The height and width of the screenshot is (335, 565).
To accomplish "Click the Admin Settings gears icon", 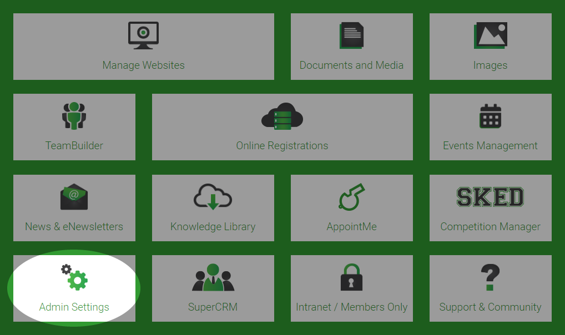I will 74,277.
